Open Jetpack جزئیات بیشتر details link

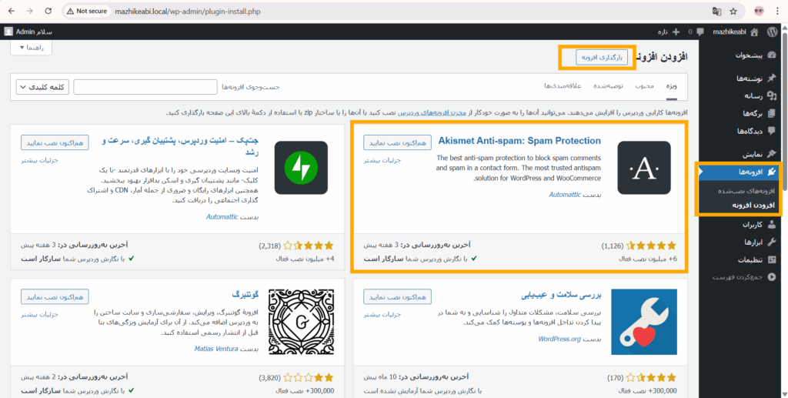40,161
